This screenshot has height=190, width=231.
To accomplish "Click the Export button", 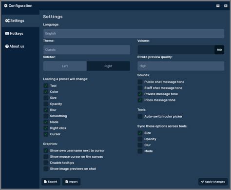I will [51, 182].
